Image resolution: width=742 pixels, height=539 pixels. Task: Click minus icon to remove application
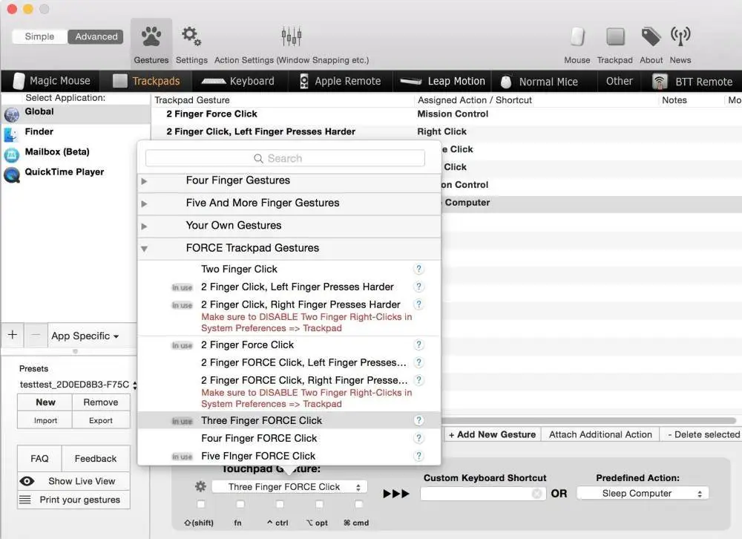tap(36, 334)
